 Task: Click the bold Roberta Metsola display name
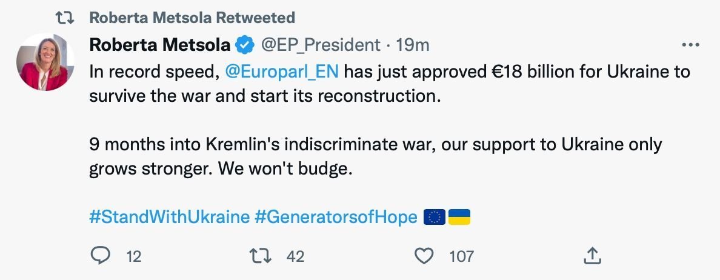tap(160, 45)
